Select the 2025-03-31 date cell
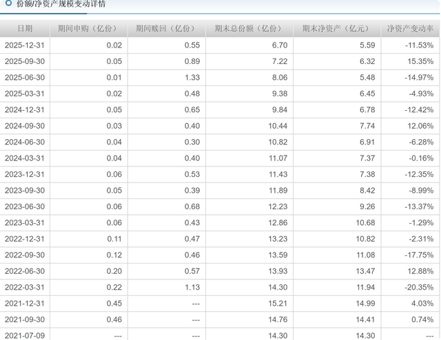This screenshot has width=441, height=340. 25,94
